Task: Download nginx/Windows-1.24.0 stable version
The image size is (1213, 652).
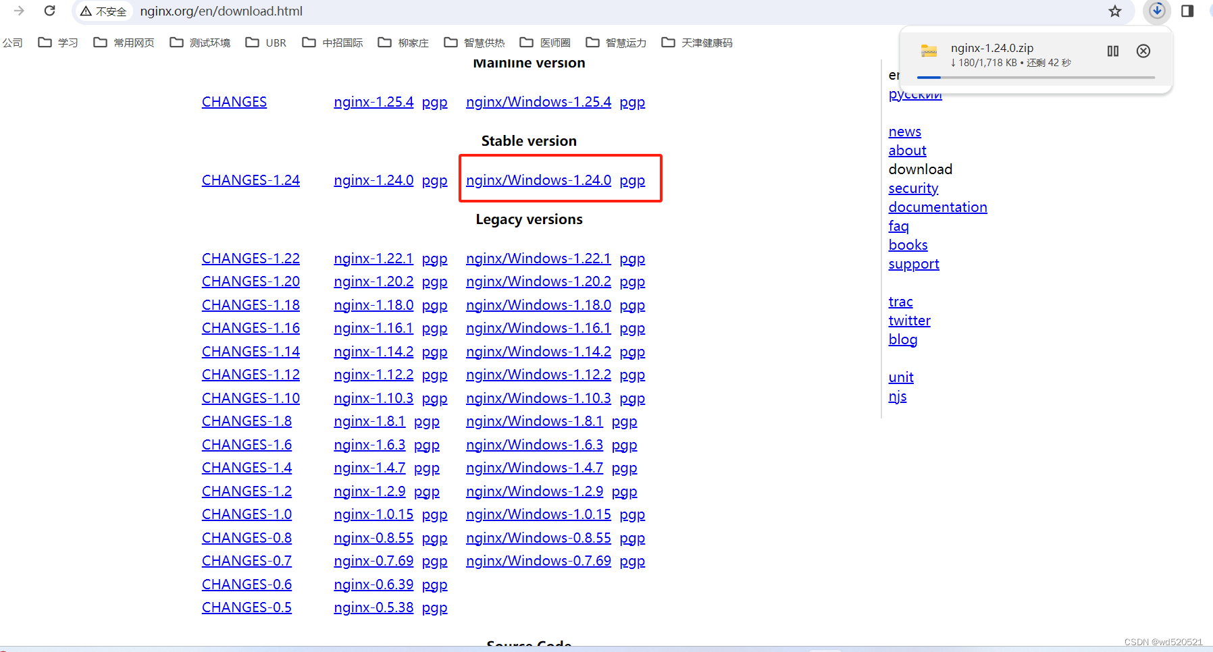Action: (538, 180)
